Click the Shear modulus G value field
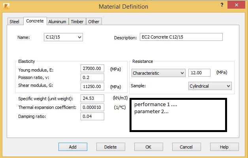Viewport: 248px width, 158px height. pos(92,86)
